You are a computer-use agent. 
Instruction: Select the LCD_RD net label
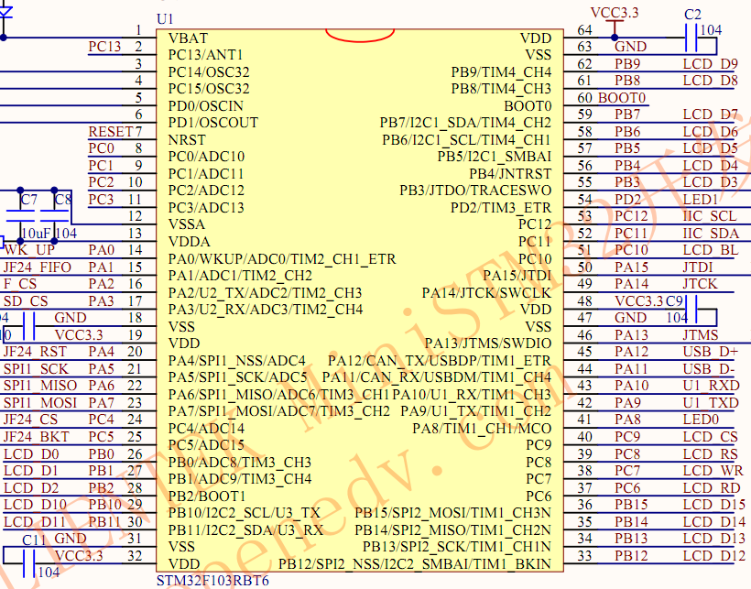(x=712, y=488)
